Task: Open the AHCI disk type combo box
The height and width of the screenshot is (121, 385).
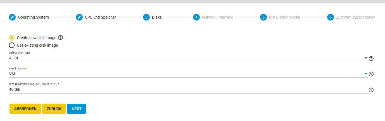Action: pos(189,58)
